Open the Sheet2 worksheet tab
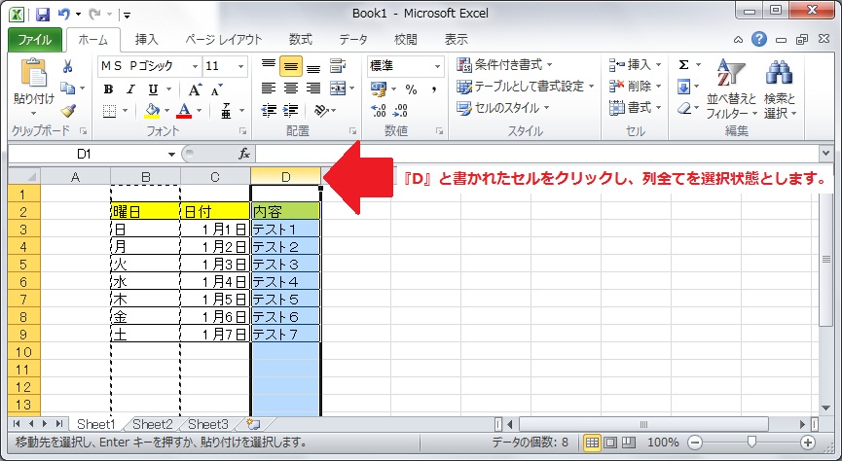Viewport: 842px width, 461px height. [153, 424]
